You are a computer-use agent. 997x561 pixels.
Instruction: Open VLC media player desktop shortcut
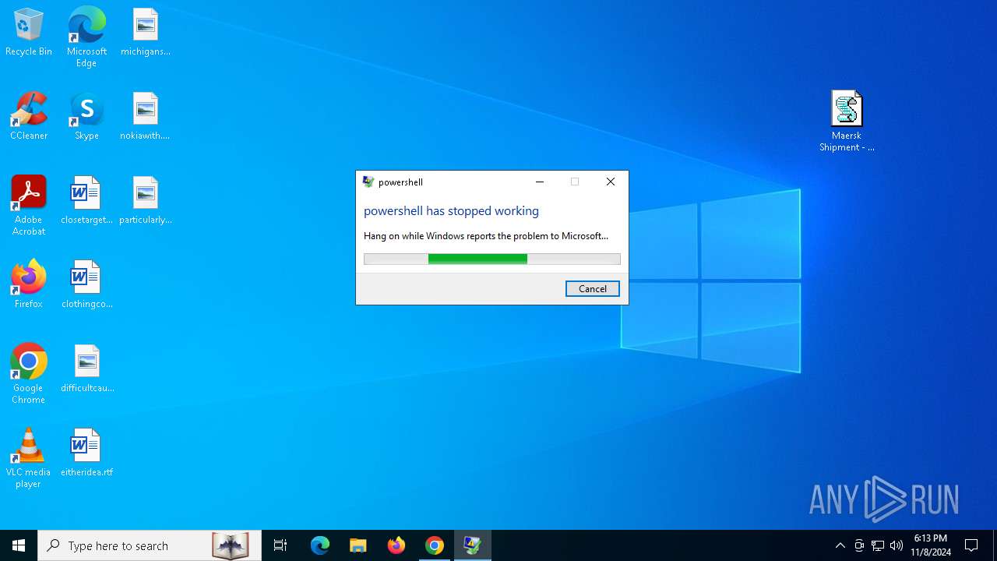[29, 457]
